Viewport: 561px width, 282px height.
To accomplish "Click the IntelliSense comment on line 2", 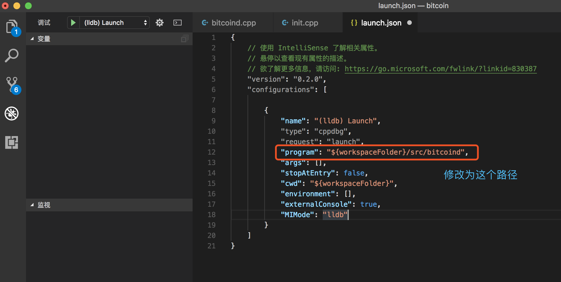I will 313,48.
